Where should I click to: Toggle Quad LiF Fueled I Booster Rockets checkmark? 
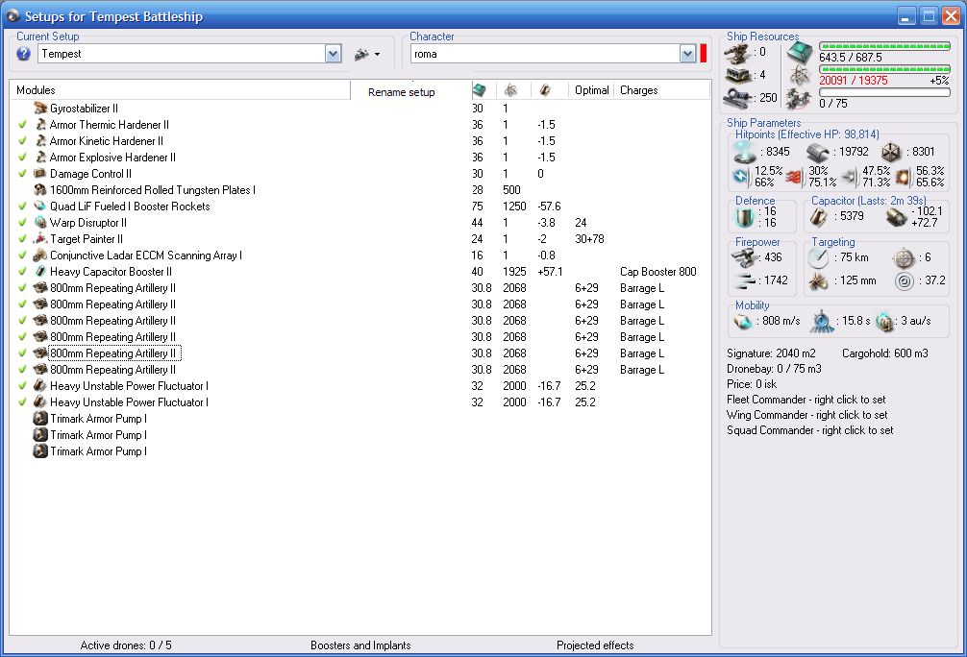23,207
